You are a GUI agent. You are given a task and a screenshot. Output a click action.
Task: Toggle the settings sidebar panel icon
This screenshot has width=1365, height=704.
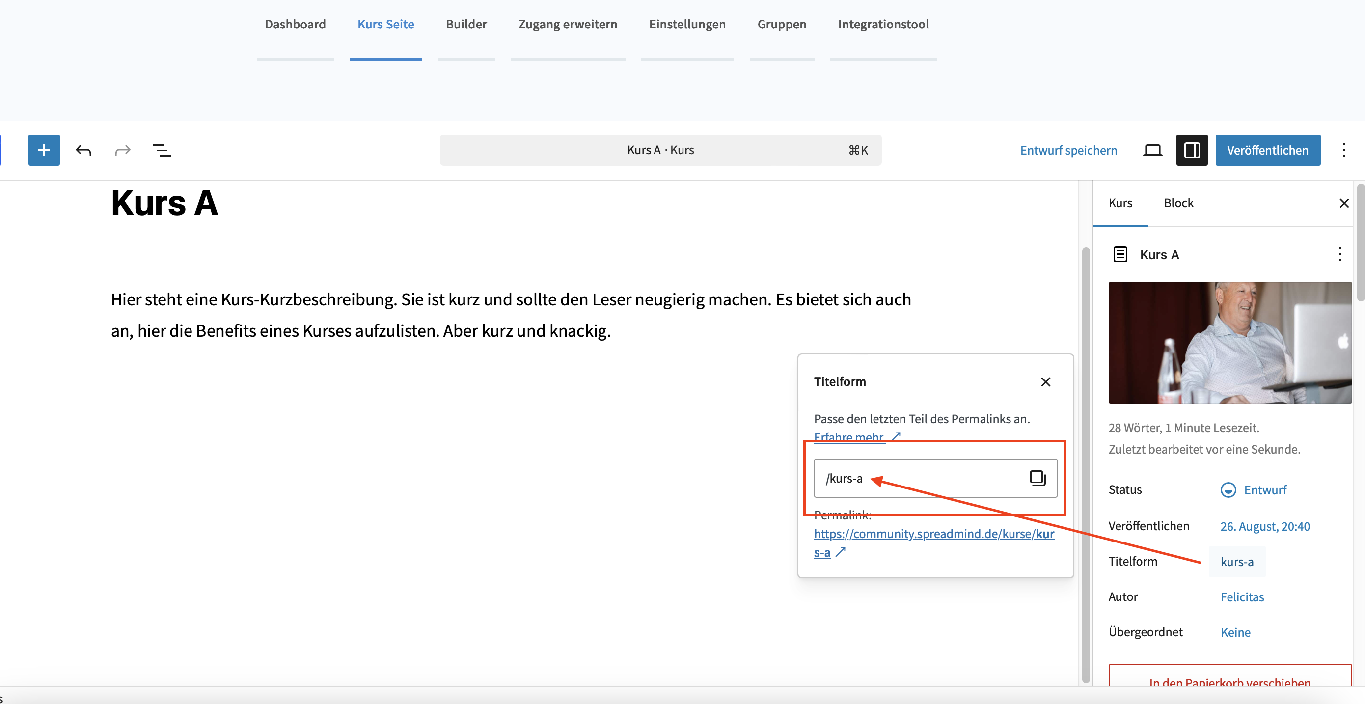coord(1191,150)
